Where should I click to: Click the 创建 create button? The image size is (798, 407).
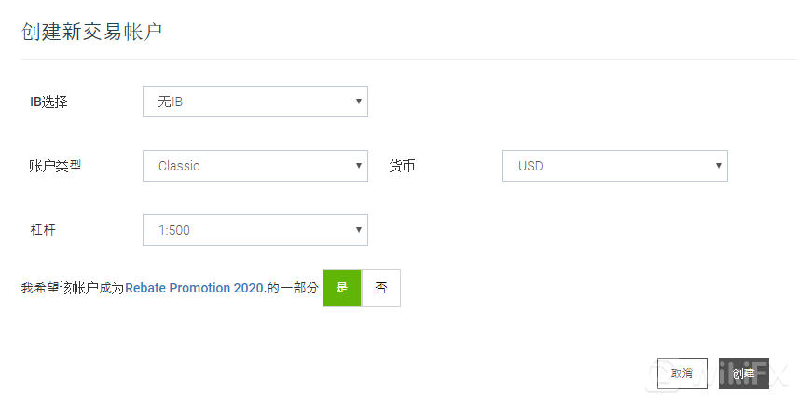pos(743,373)
